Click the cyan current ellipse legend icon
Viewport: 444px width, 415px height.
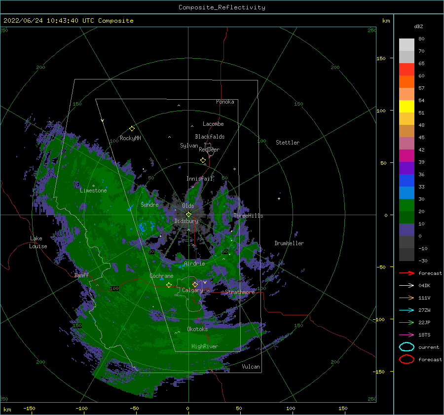pos(407,347)
